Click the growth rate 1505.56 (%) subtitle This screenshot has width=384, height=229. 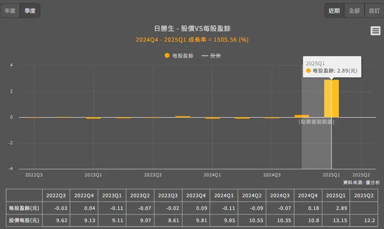point(192,39)
